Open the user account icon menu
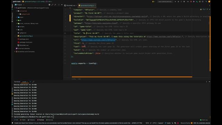 153,2
